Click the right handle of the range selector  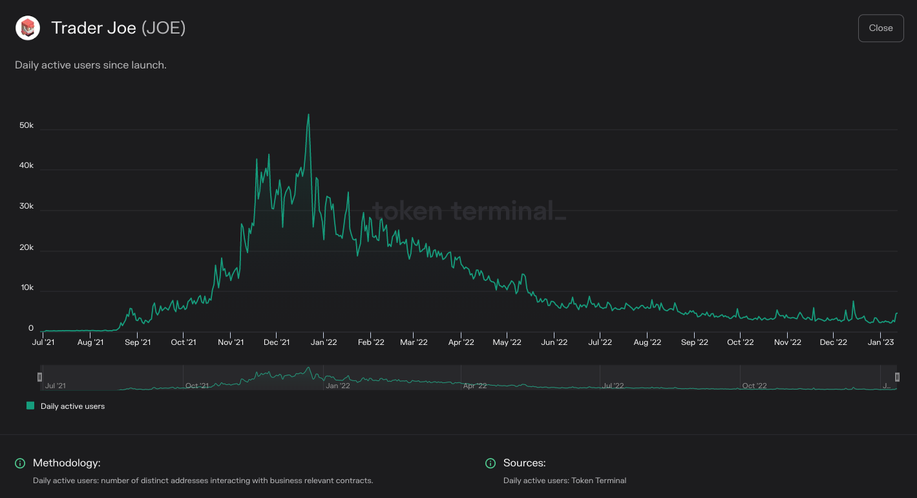(897, 377)
